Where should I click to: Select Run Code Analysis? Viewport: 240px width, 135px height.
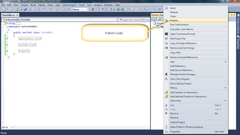(x=196, y=24)
